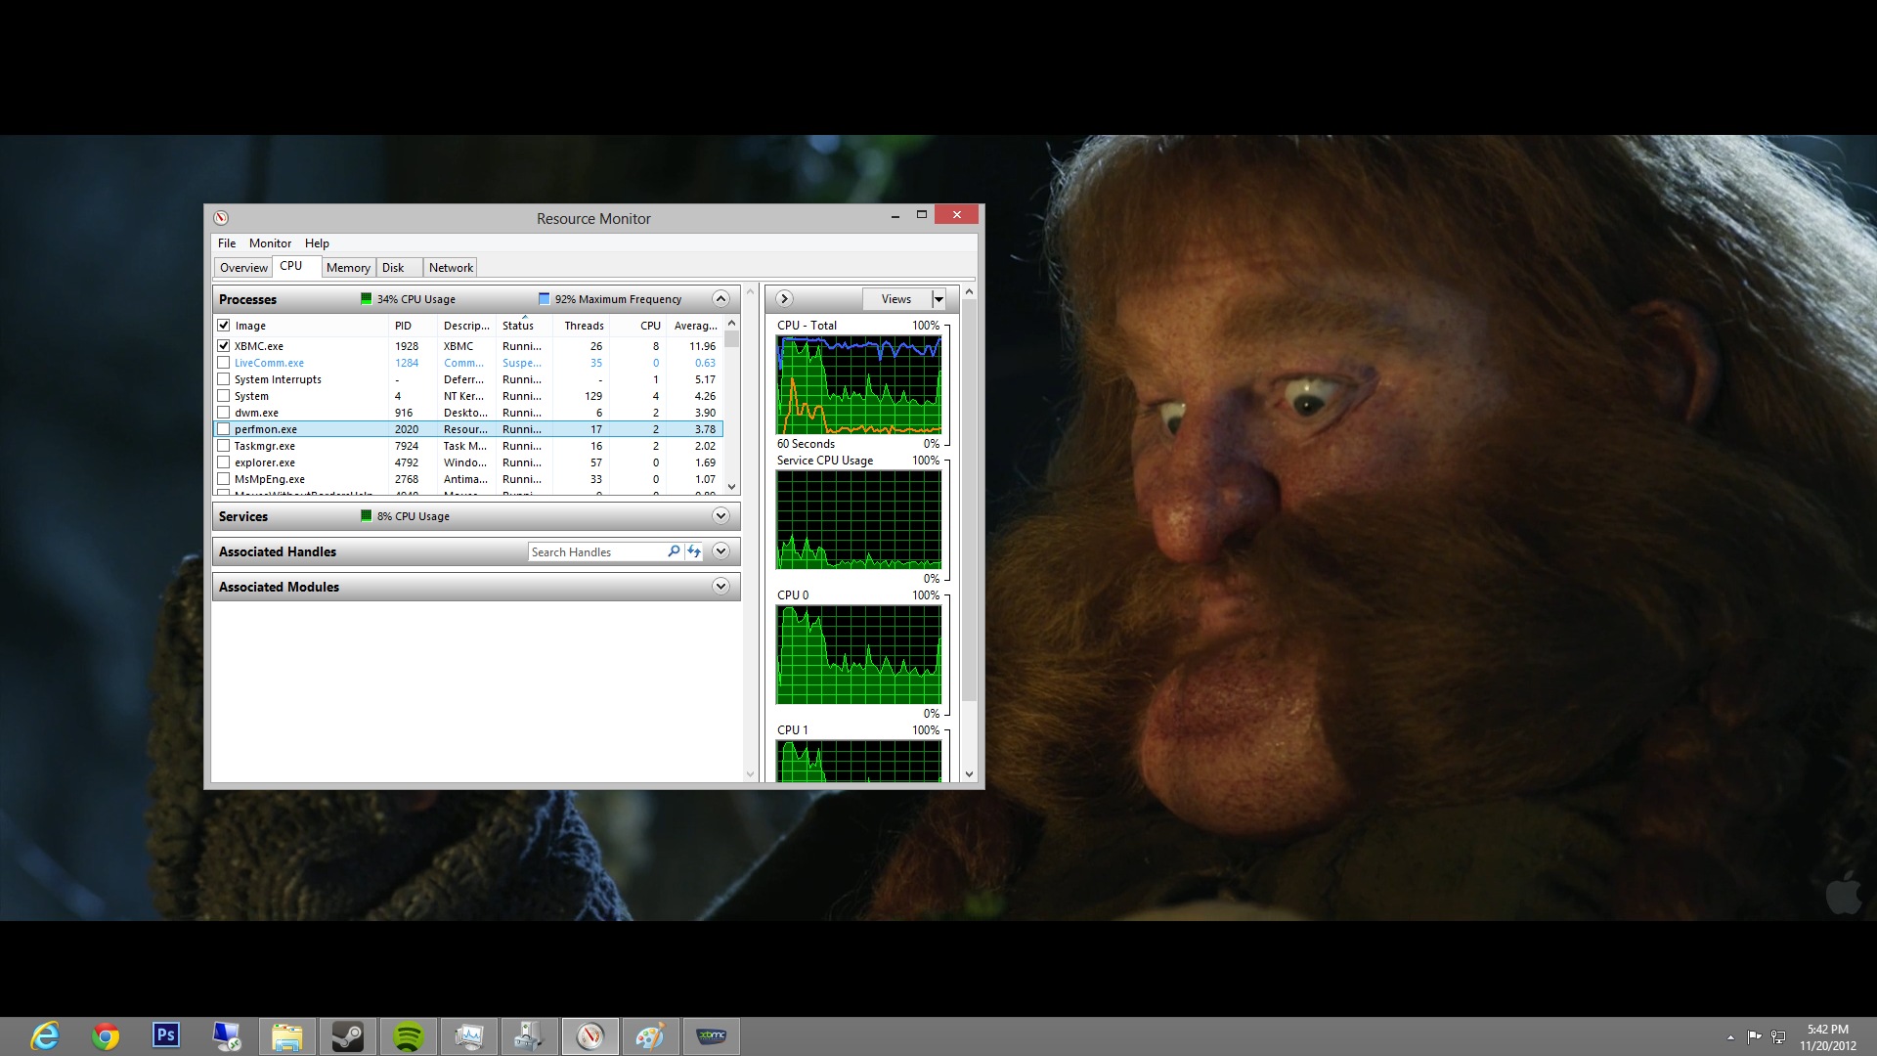Expand the Services section
This screenshot has height=1056, width=1877.
[720, 516]
